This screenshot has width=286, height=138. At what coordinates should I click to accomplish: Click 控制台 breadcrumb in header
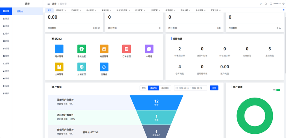click(x=63, y=4)
